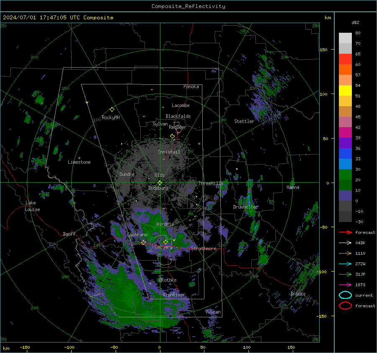377x353 pixels.
Task: Pick the red swatch above 60 dBZ
Action: [x=345, y=59]
